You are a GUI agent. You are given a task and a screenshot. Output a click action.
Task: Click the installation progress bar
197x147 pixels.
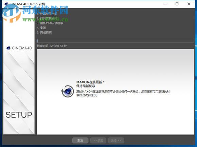(115, 41)
